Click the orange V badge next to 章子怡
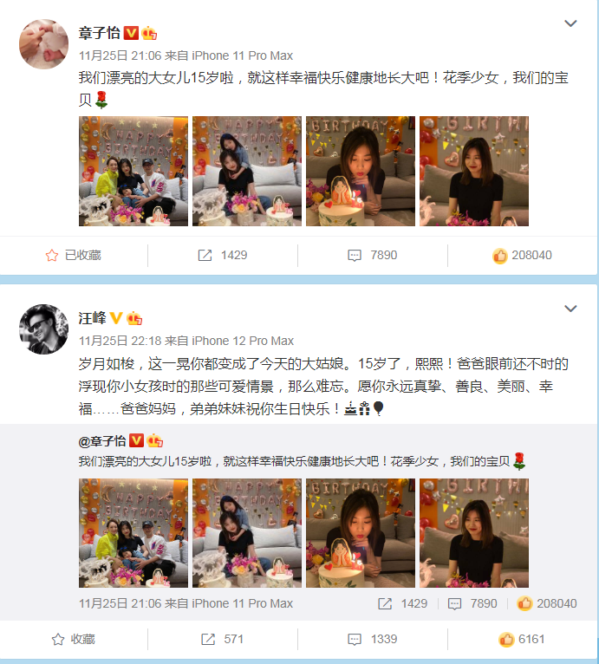 pos(131,33)
